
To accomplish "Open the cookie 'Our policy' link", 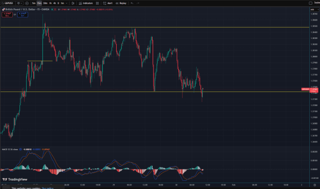I will pyautogui.click(x=47, y=188).
